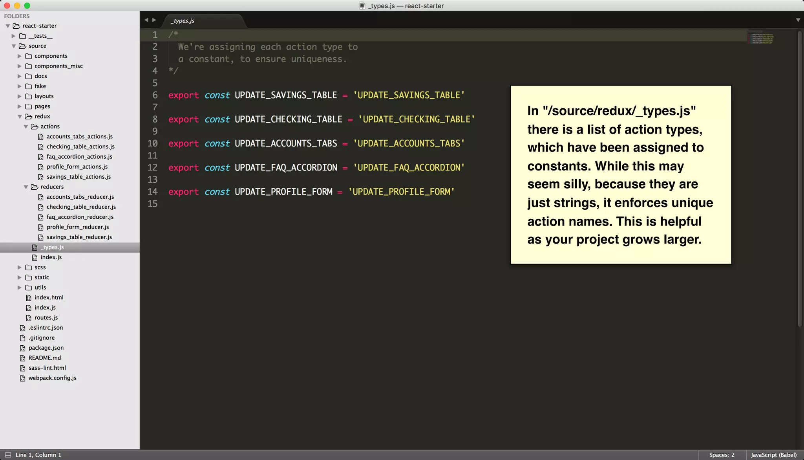Click the editor vertical scrollbar
Screen dimensions: 804x460
pyautogui.click(x=800, y=179)
